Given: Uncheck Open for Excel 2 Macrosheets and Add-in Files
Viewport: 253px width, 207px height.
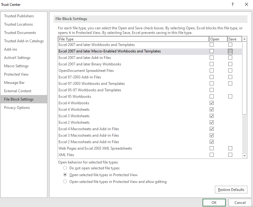Looking at the screenshot, I should [x=212, y=142].
